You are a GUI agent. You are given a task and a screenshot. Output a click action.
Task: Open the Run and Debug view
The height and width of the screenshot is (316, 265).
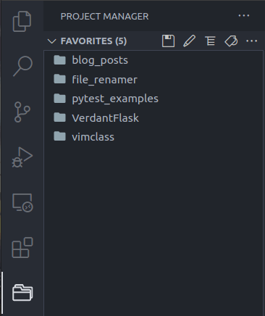[22, 157]
